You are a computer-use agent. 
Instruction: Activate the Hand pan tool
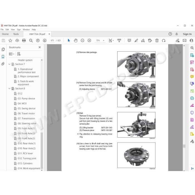(75, 40)
